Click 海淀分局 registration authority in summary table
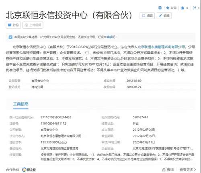 tap(37, 87)
